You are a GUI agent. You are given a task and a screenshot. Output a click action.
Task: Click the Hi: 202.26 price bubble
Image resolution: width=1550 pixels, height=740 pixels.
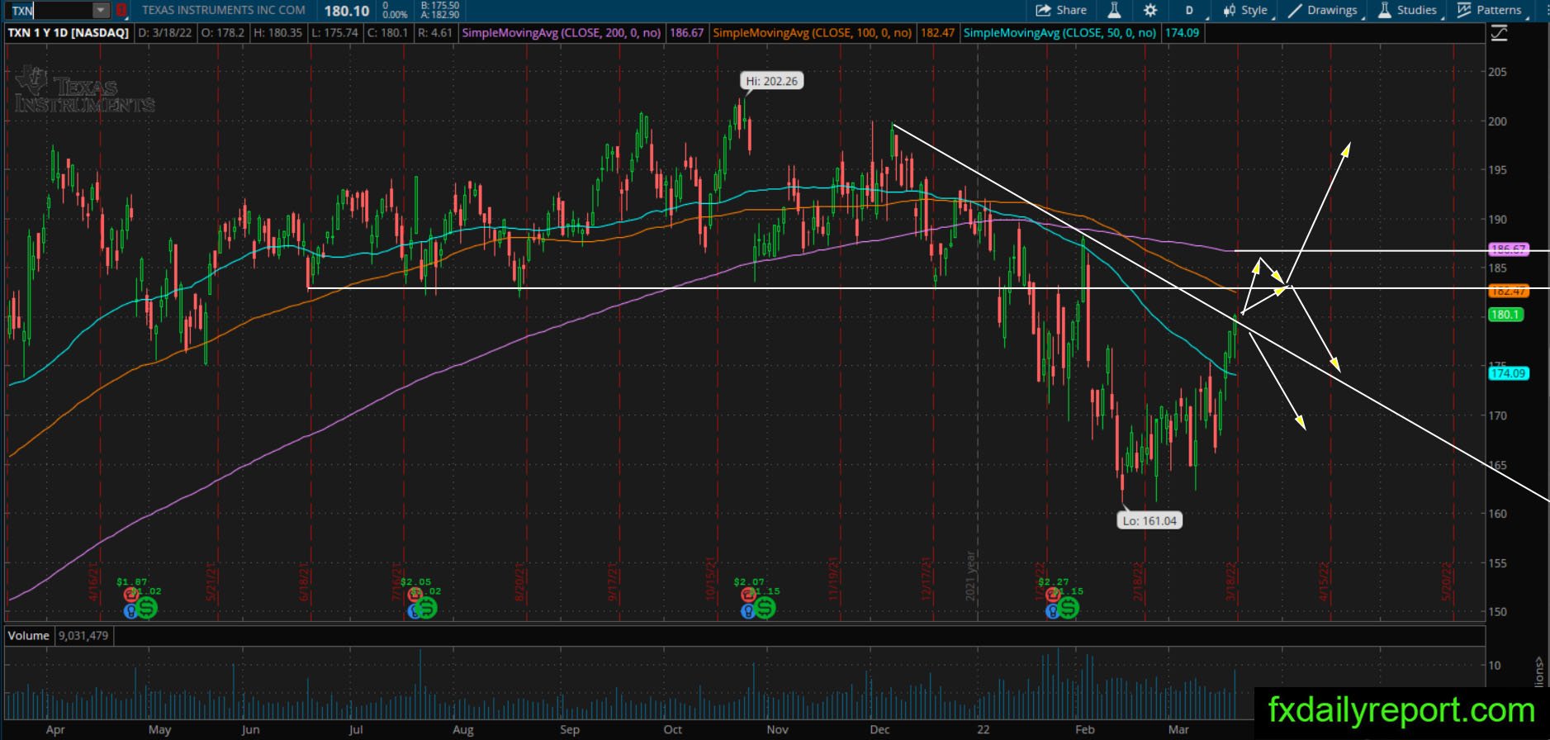coord(772,81)
